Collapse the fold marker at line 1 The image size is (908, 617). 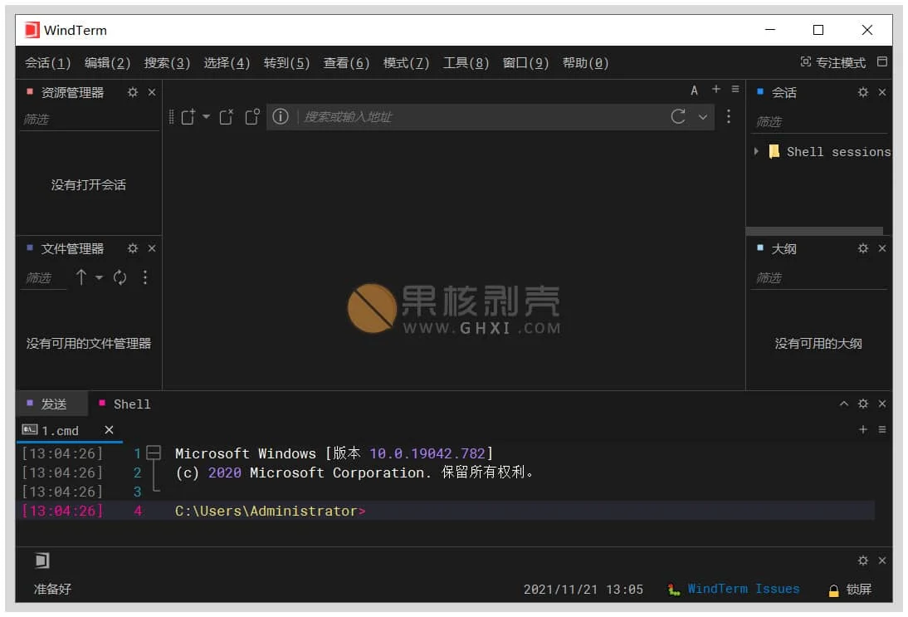click(x=154, y=453)
